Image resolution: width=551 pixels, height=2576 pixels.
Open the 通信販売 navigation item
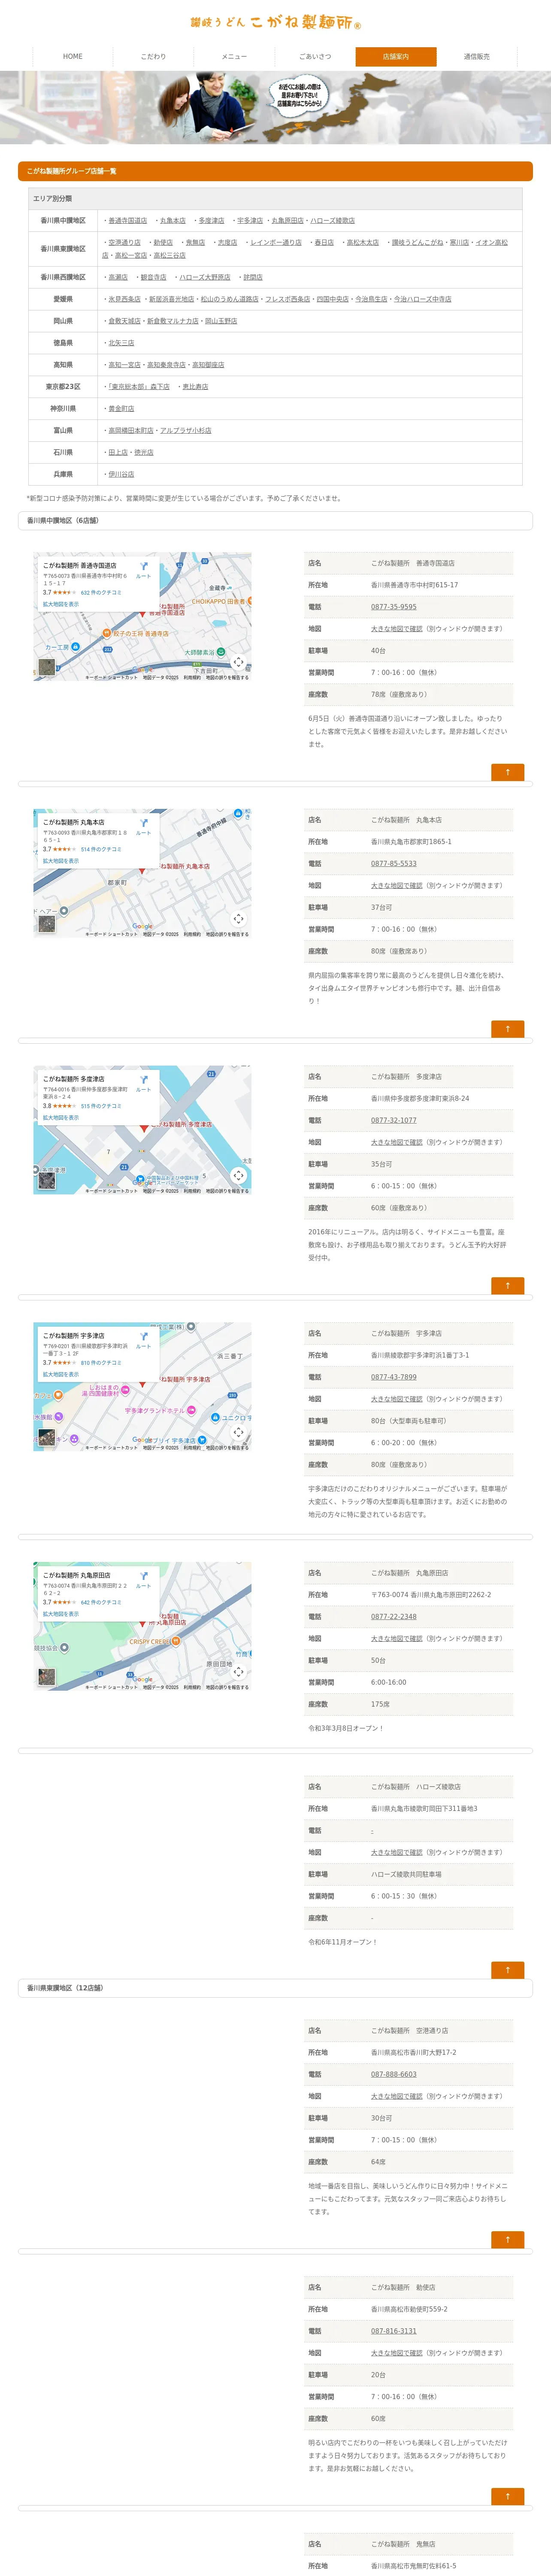(477, 57)
